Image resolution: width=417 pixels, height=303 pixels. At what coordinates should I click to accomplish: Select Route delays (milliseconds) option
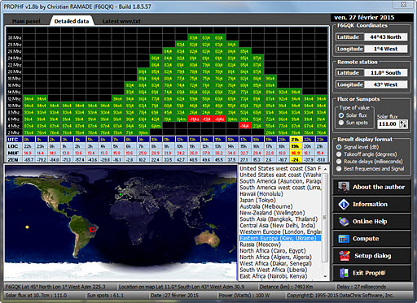[x=339, y=162]
